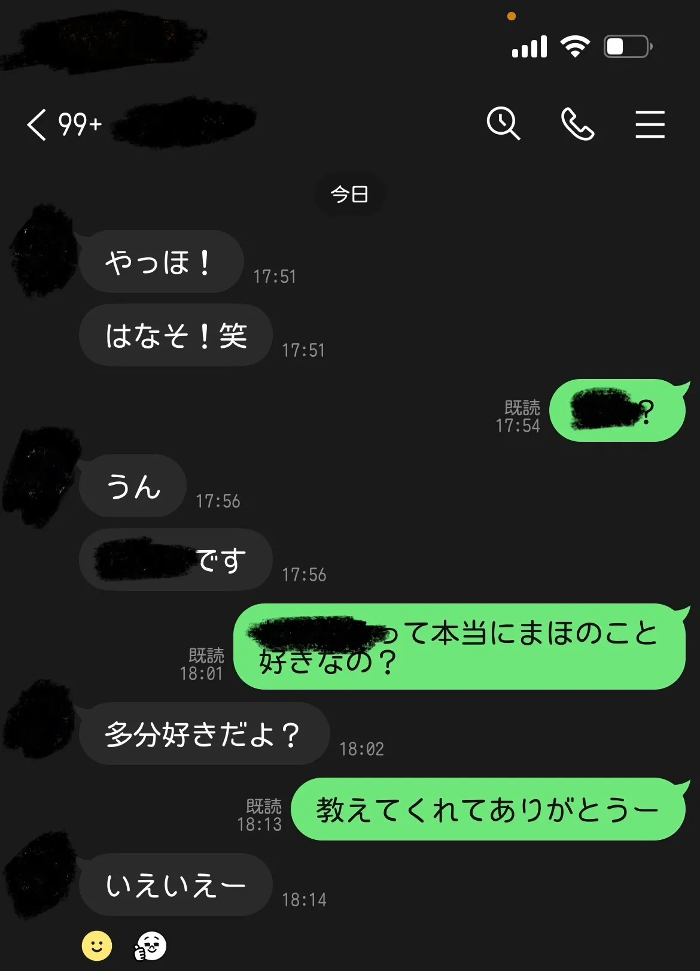This screenshot has height=971, width=700.
Task: Tap the いえいえー message bubble
Action: click(x=176, y=884)
